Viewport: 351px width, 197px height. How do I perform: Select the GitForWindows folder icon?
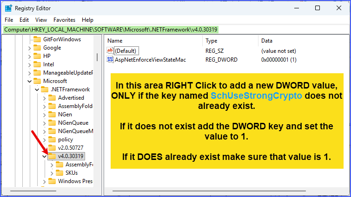coord(37,39)
